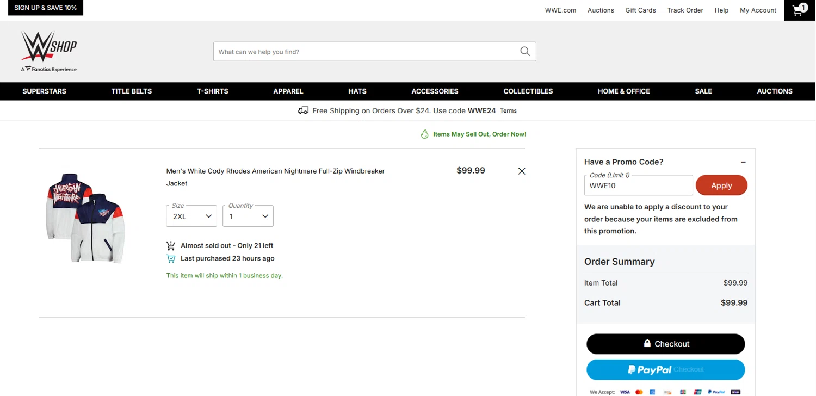The width and height of the screenshot is (816, 396).
Task: Open the Hats menu
Action: (x=357, y=91)
